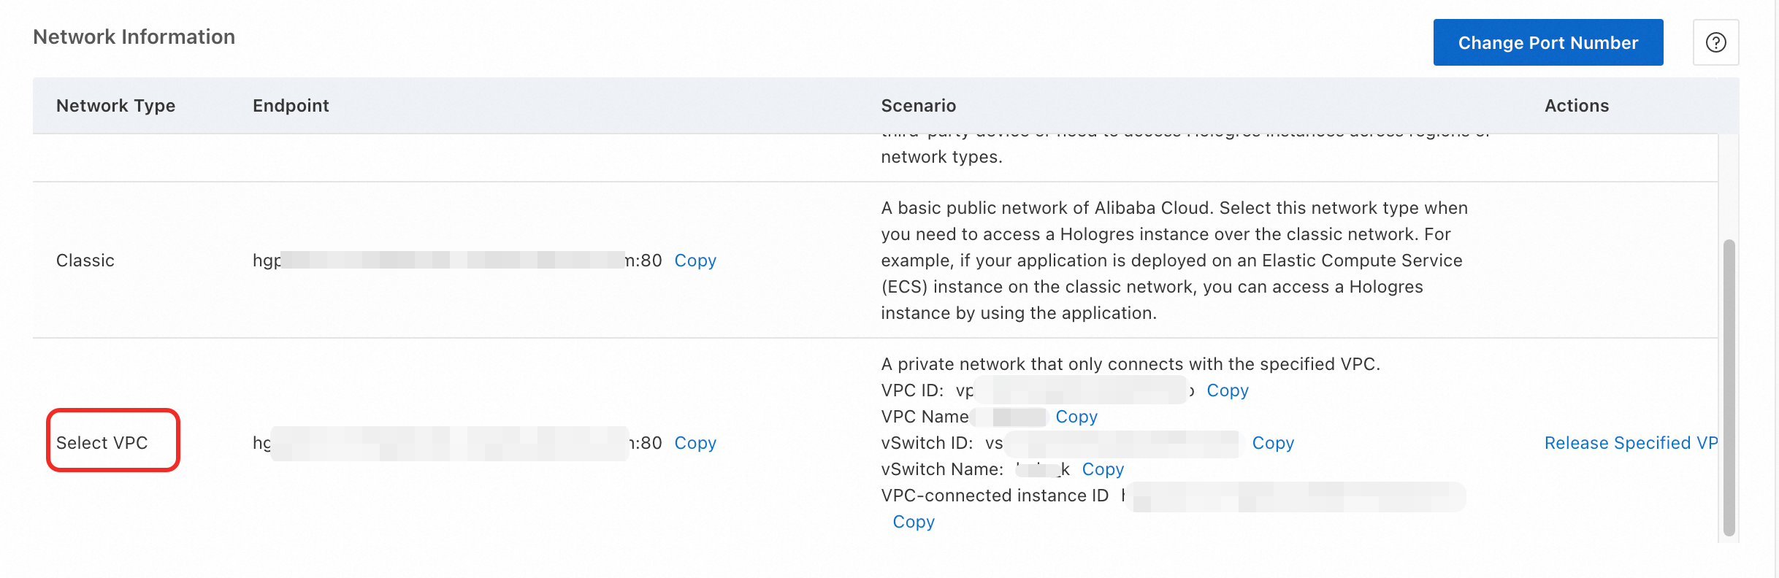Click the Change Port Number button
This screenshot has width=1779, height=578.
pos(1547,43)
